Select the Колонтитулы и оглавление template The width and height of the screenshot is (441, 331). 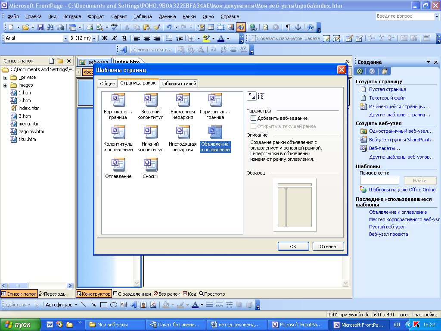(118, 139)
